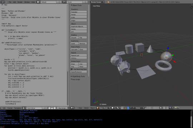Open the Origin dropdown button

point(79,21)
